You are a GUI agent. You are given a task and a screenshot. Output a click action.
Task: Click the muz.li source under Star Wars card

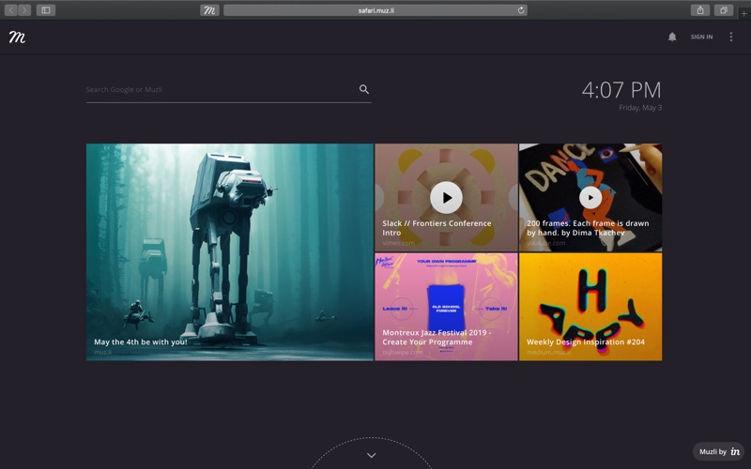pos(102,353)
